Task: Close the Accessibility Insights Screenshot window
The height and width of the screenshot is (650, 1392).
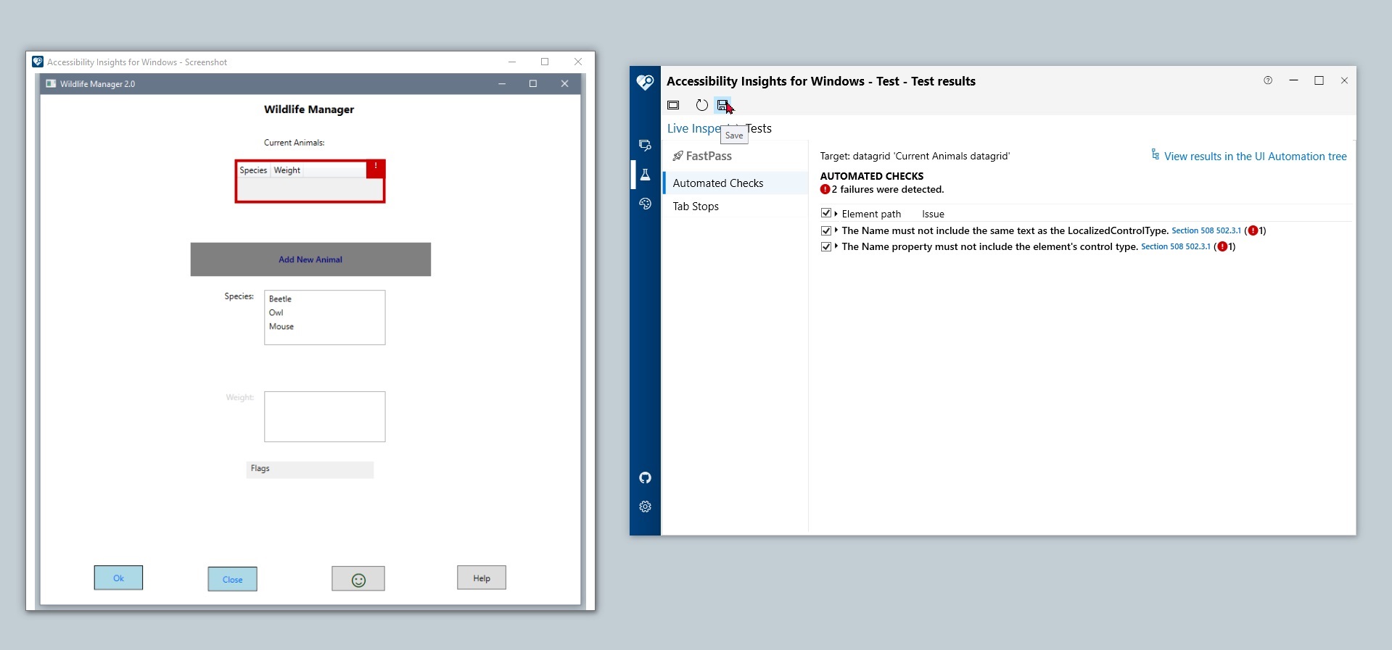Action: click(x=578, y=62)
